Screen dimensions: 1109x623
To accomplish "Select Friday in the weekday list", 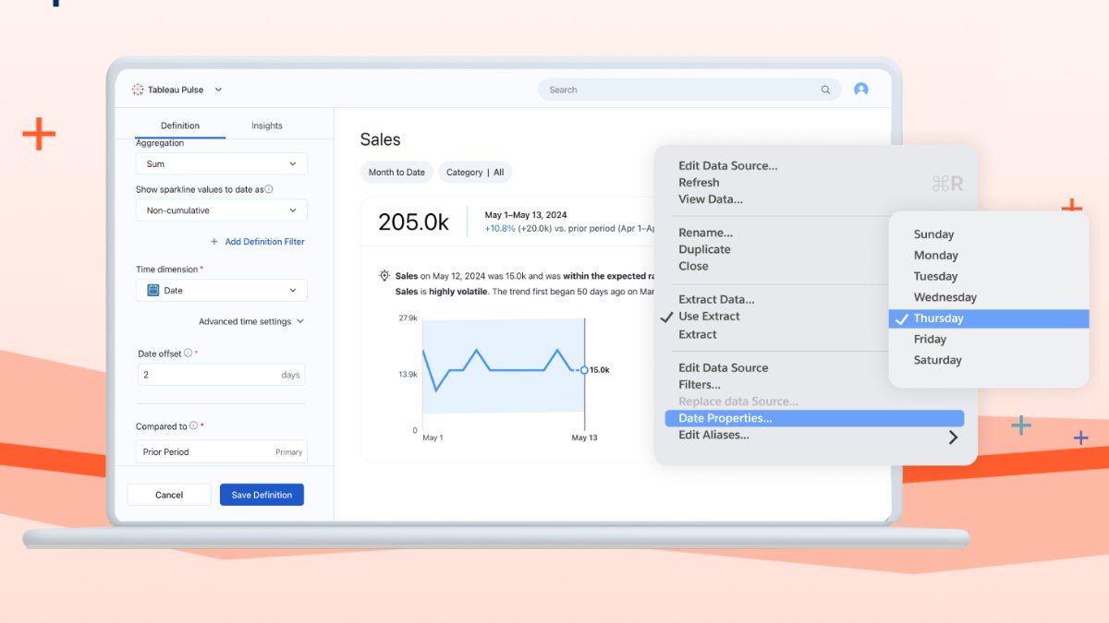I will pos(930,340).
